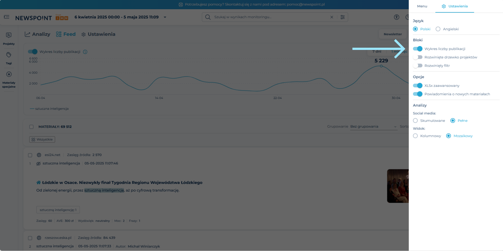Switch to the Ustawienia panel tab
Viewport: 503px width, 251px height.
click(x=455, y=6)
